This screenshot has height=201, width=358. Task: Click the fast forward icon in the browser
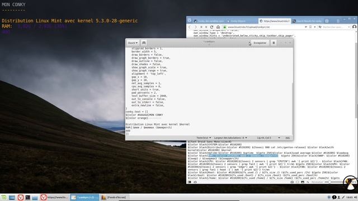click(x=206, y=27)
